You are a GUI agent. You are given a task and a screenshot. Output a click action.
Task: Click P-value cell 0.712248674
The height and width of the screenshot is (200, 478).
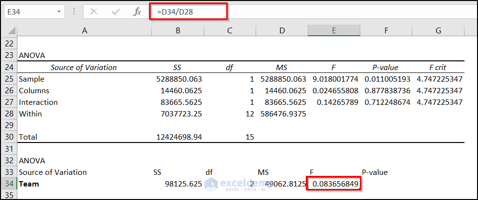[x=386, y=102]
